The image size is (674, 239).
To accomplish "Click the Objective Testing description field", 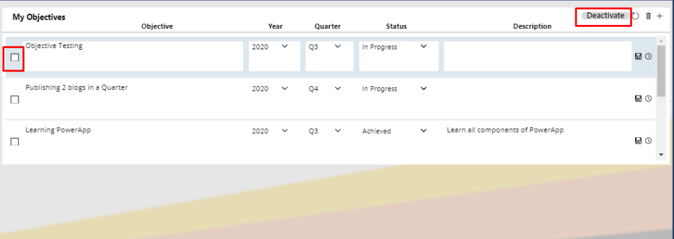I will click(x=538, y=56).
